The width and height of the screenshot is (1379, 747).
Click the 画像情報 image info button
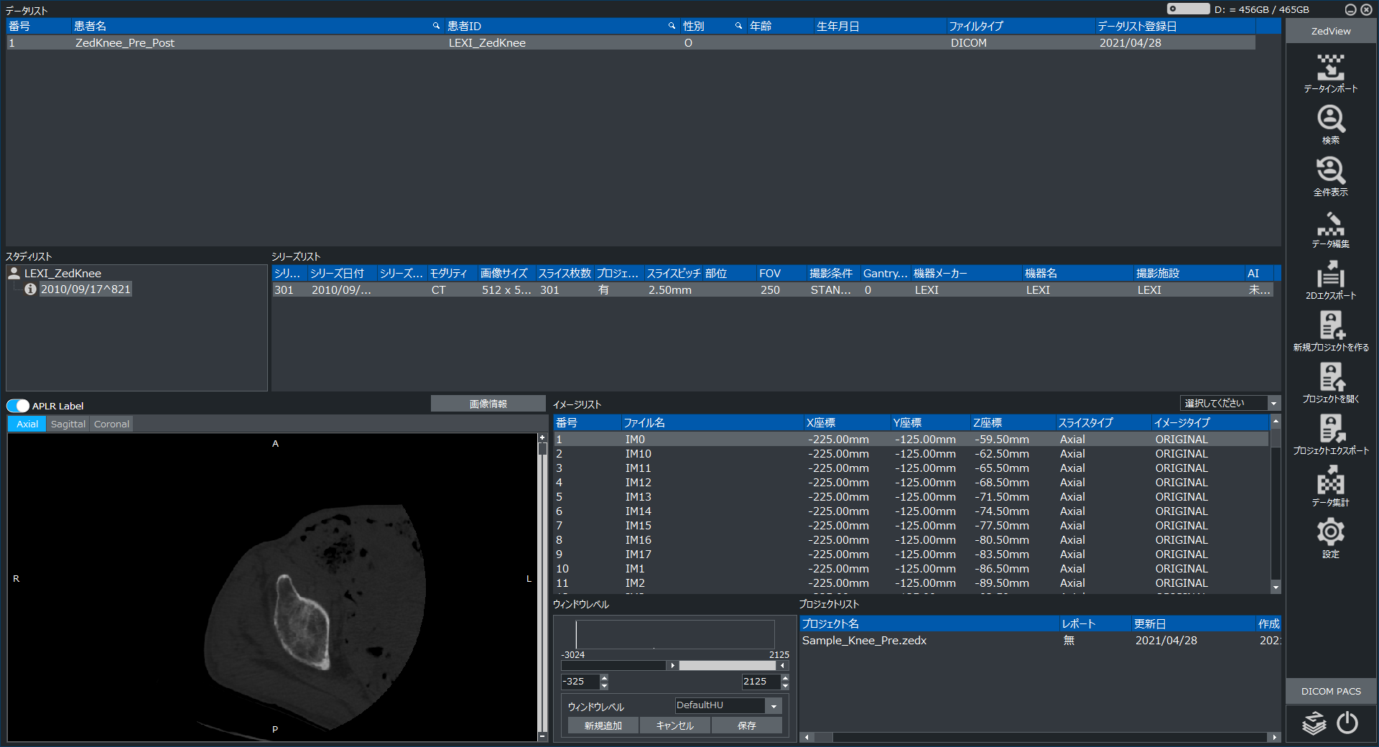[x=488, y=404]
